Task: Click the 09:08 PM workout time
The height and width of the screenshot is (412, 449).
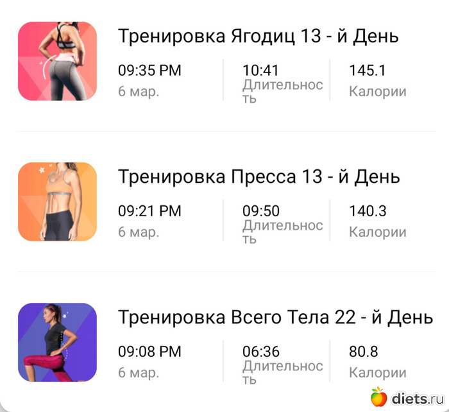Action: (149, 351)
